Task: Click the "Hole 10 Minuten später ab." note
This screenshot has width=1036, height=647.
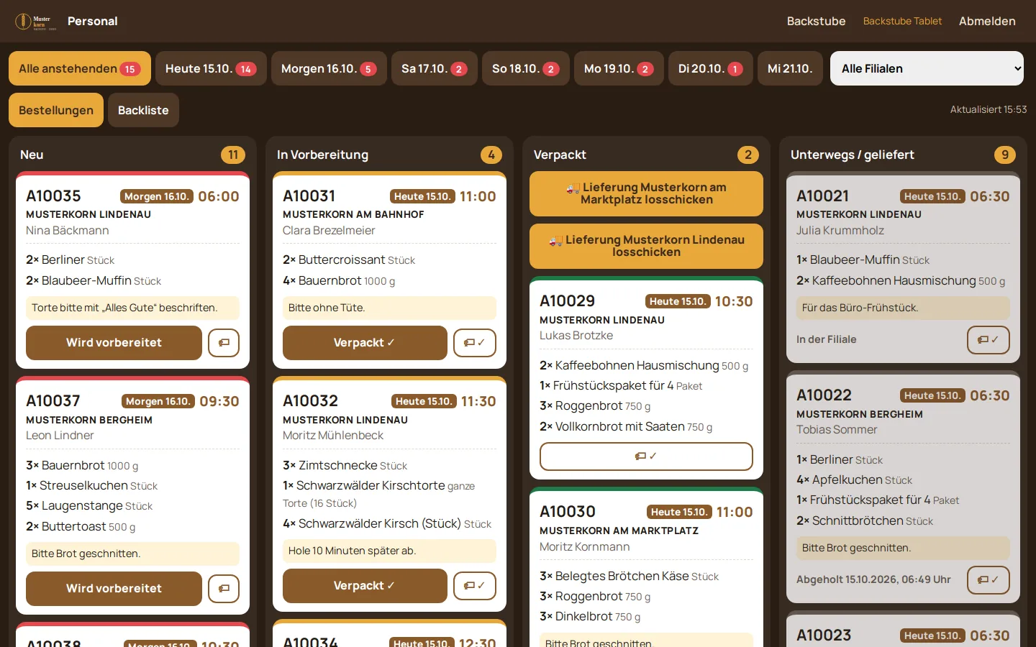Action: click(x=389, y=551)
